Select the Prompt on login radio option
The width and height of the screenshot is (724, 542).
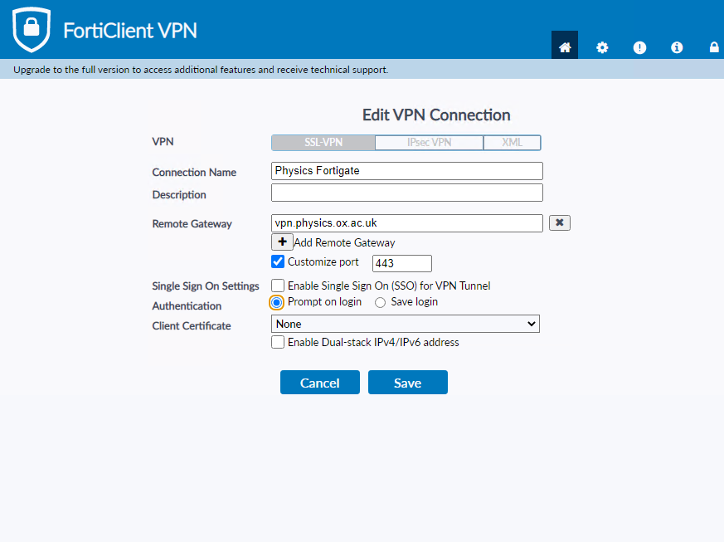click(277, 302)
